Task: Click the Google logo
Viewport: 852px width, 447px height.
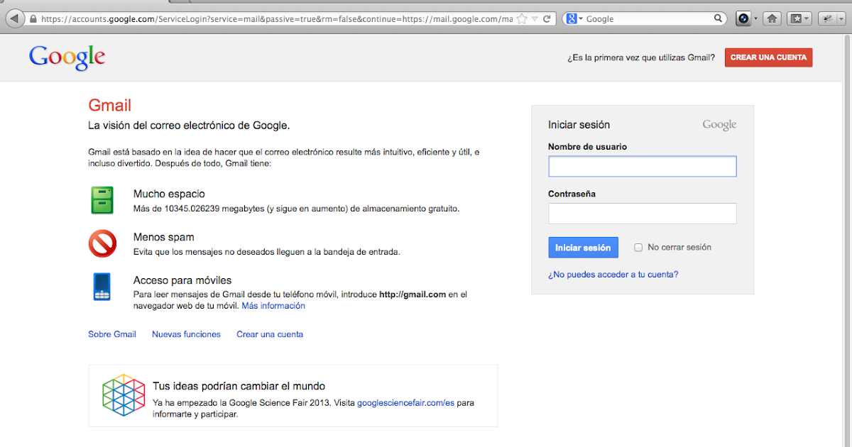Action: pyautogui.click(x=67, y=57)
